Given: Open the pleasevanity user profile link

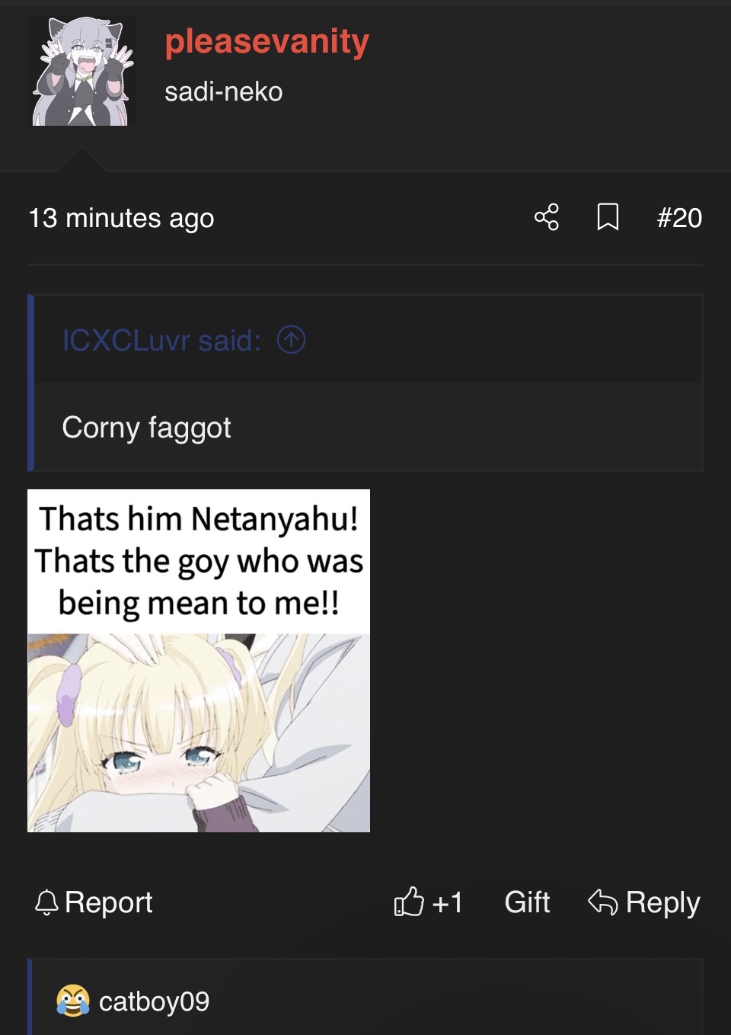Looking at the screenshot, I should point(267,42).
